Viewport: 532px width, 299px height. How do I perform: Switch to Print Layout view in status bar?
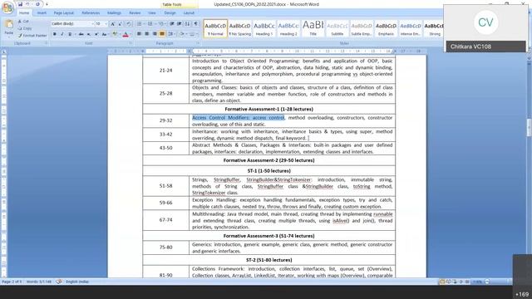point(442,282)
